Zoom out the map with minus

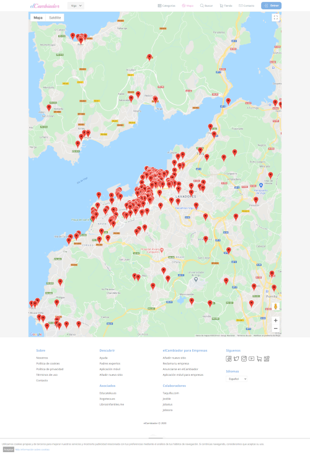276,329
